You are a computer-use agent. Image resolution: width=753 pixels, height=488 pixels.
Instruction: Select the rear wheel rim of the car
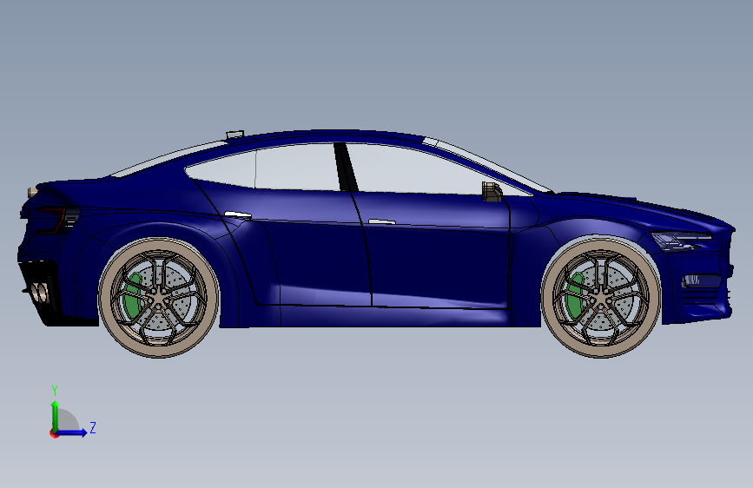click(x=158, y=298)
